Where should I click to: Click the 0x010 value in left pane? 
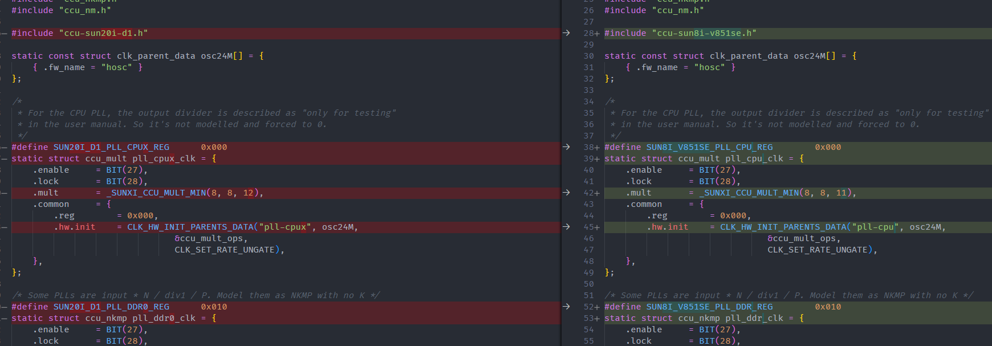point(214,307)
